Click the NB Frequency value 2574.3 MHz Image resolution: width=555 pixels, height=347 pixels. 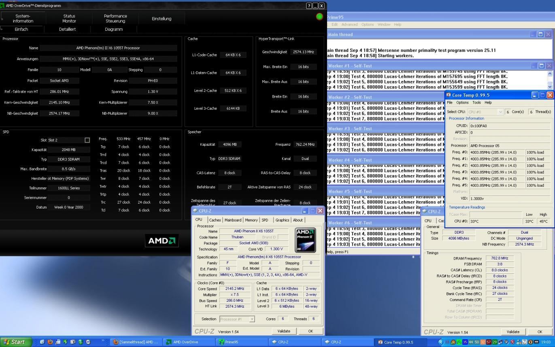[x=524, y=244]
